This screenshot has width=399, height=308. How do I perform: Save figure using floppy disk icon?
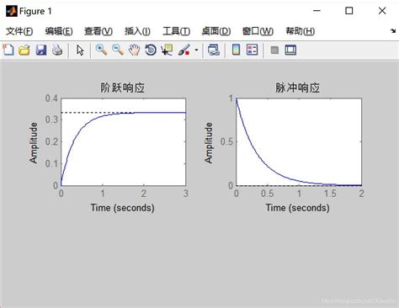click(x=41, y=50)
